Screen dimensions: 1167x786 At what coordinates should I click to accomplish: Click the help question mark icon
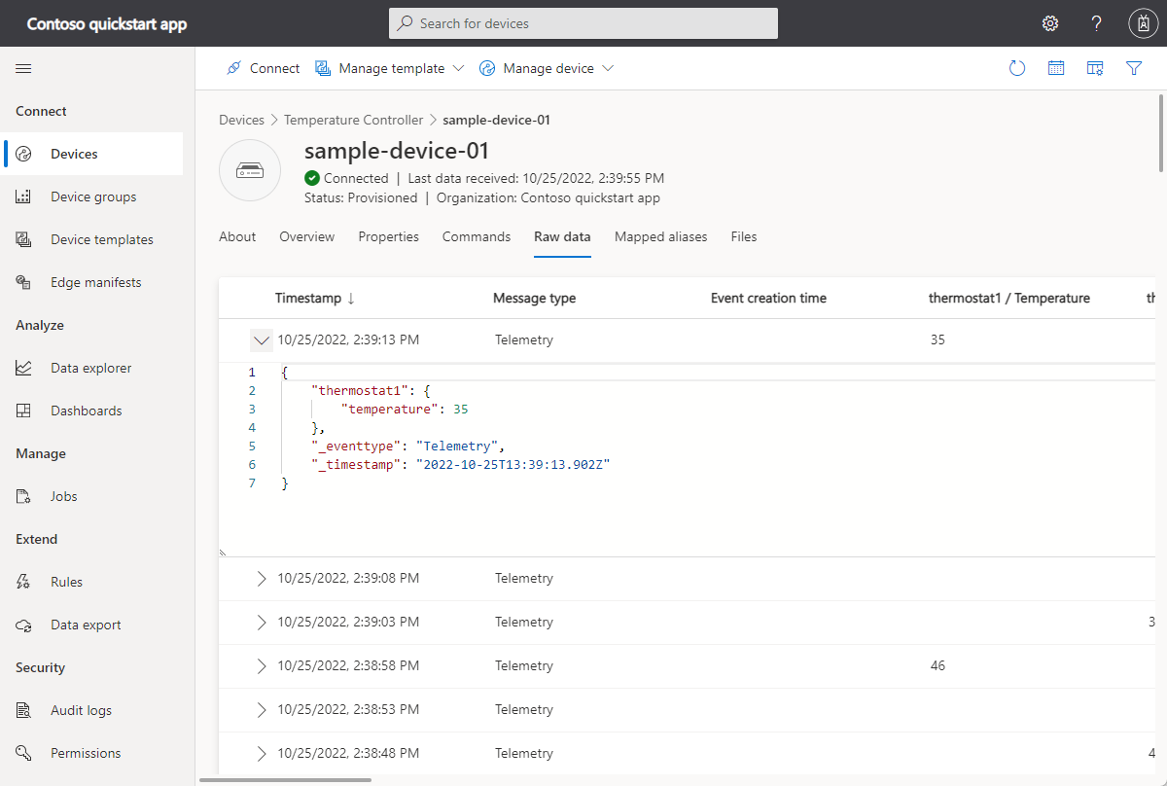pyautogui.click(x=1096, y=23)
